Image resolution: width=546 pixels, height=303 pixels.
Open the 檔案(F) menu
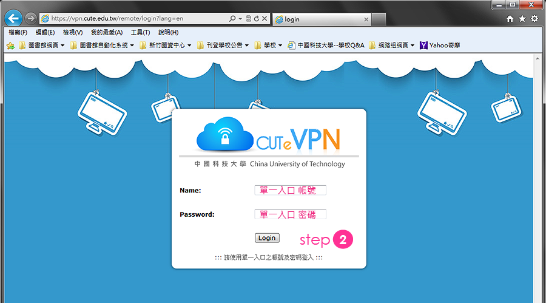click(x=18, y=32)
